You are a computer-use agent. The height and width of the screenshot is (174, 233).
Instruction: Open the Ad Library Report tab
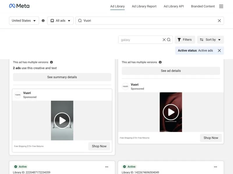pos(144,6)
